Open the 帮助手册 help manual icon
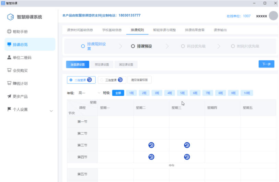The width and height of the screenshot is (279, 182). (x=9, y=32)
